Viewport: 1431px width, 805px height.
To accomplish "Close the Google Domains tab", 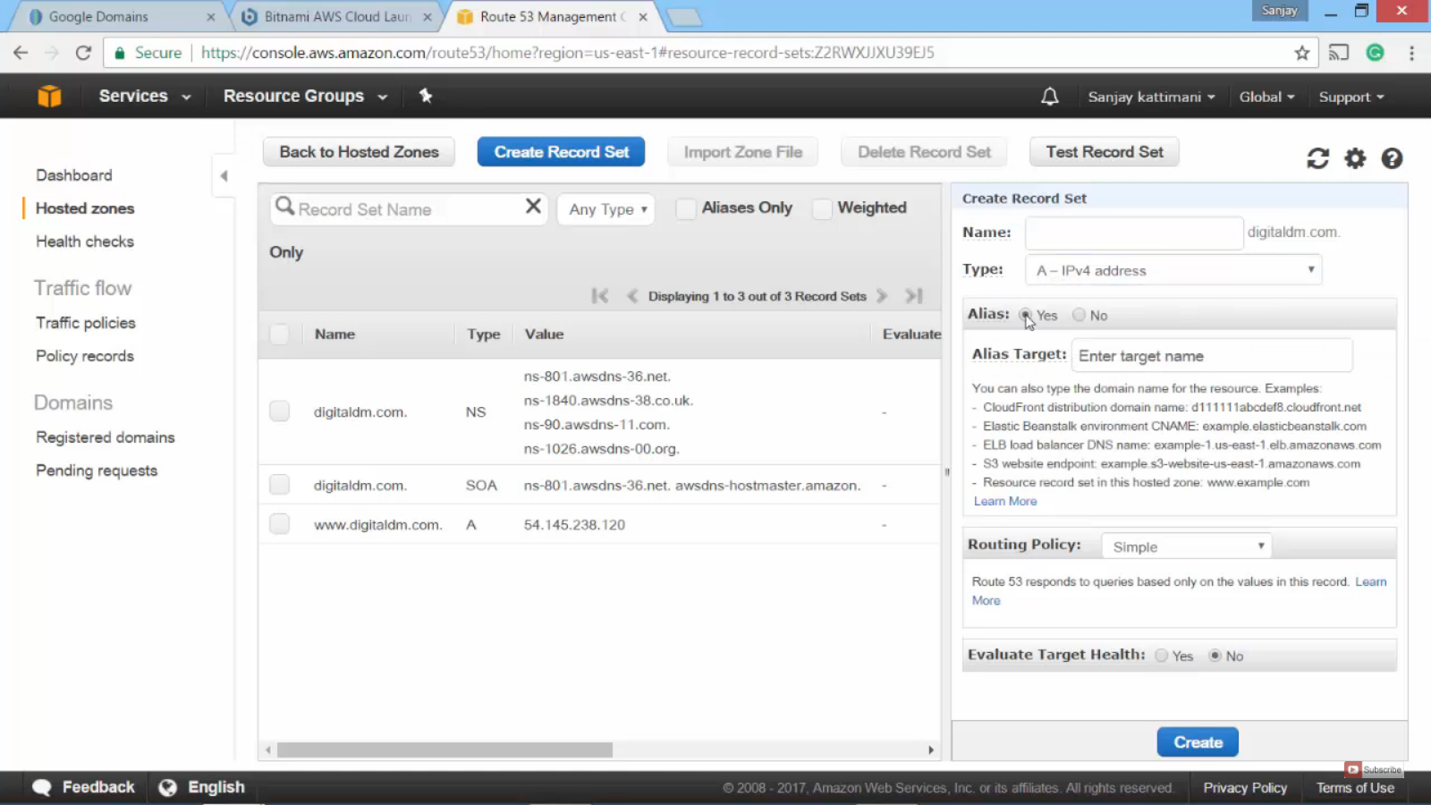I will (x=210, y=17).
